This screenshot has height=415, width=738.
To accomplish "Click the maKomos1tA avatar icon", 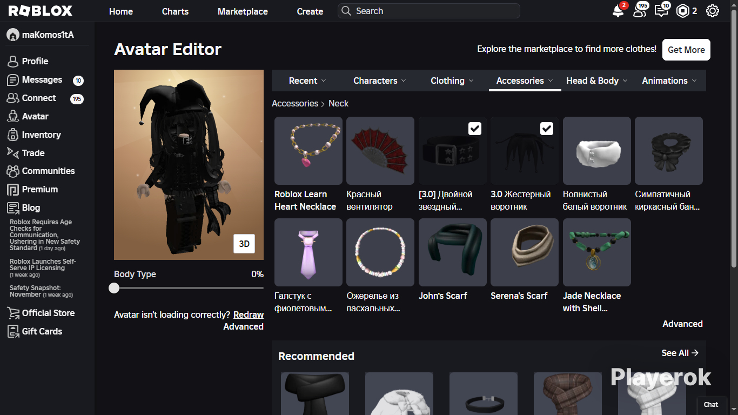I will [12, 35].
